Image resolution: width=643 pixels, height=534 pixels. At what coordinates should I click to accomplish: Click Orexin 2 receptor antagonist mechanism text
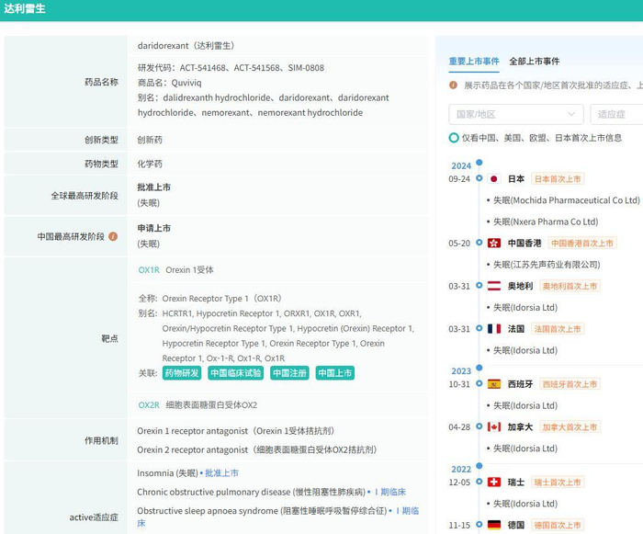click(257, 449)
